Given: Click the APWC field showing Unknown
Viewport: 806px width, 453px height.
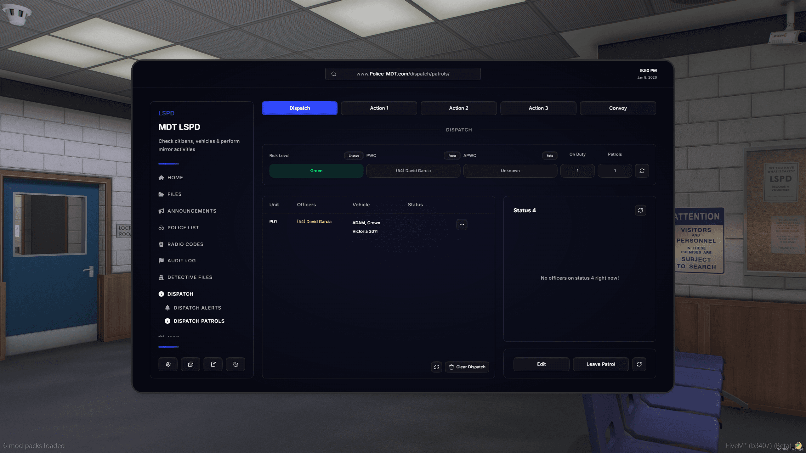Looking at the screenshot, I should 510,171.
